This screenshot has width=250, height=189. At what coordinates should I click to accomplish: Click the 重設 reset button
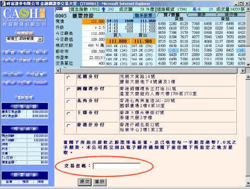click(x=99, y=182)
